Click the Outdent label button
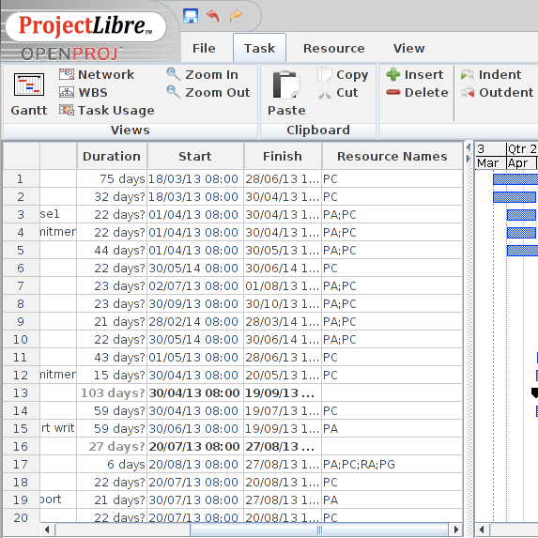This screenshot has height=538, width=538. click(506, 92)
